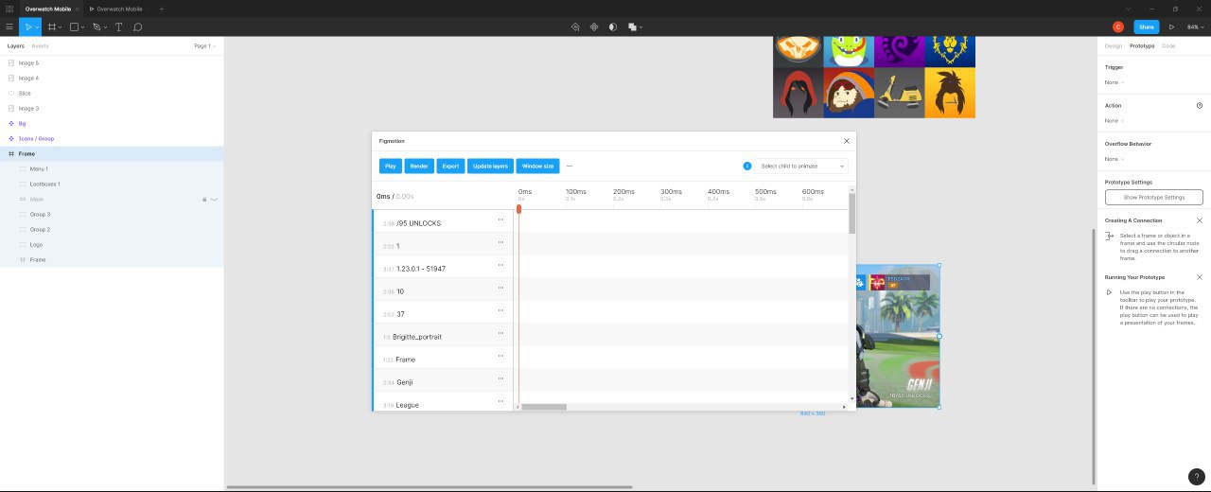Click Export in Figmotion
This screenshot has width=1211, height=492.
[x=450, y=166]
